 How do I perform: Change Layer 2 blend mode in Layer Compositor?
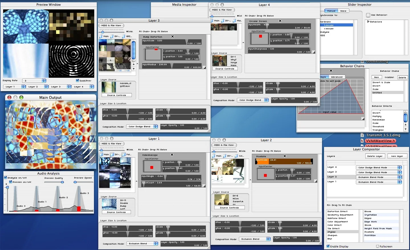pos(379,177)
